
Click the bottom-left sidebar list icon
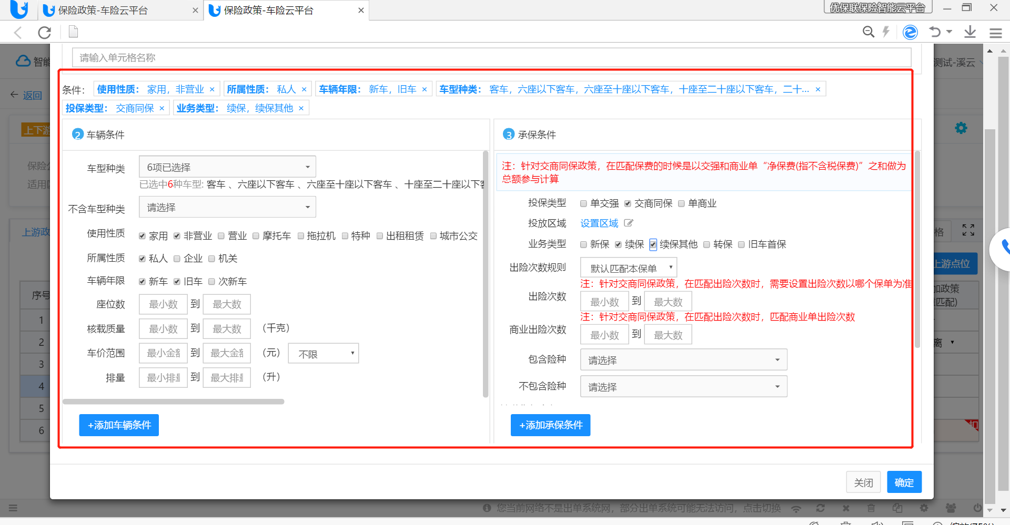coord(13,508)
